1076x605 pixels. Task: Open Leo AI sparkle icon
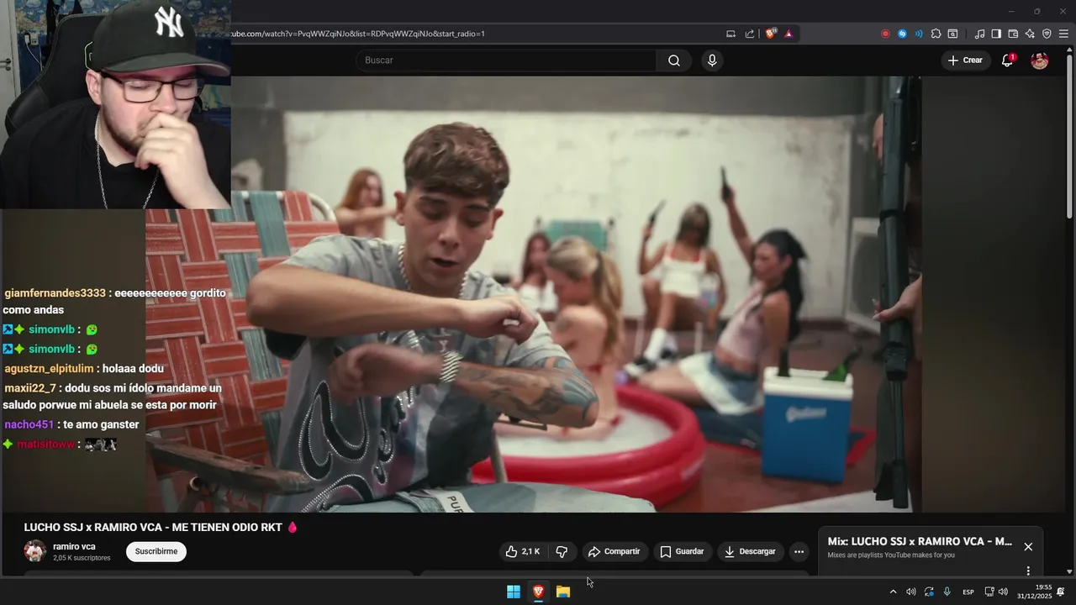(x=1030, y=34)
